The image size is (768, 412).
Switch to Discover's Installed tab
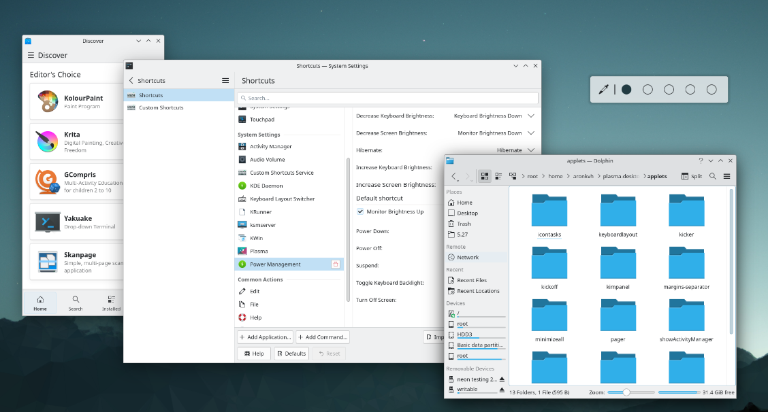click(111, 303)
